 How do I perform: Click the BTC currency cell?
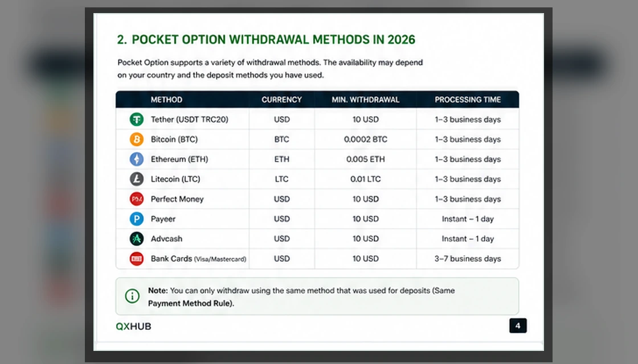(x=281, y=139)
